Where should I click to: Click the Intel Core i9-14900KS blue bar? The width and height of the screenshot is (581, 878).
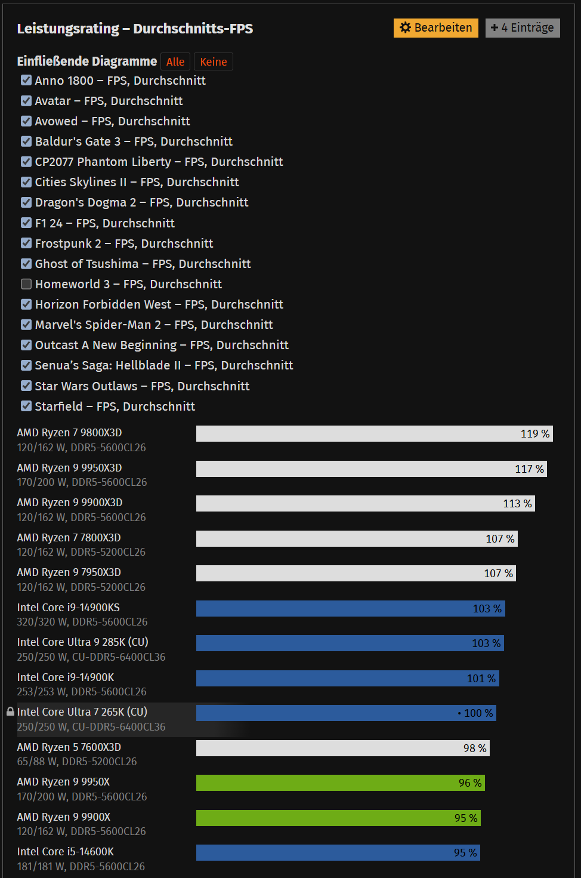click(x=351, y=608)
